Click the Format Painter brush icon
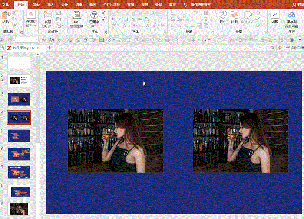The image size is (304, 219). pyautogui.click(x=14, y=25)
